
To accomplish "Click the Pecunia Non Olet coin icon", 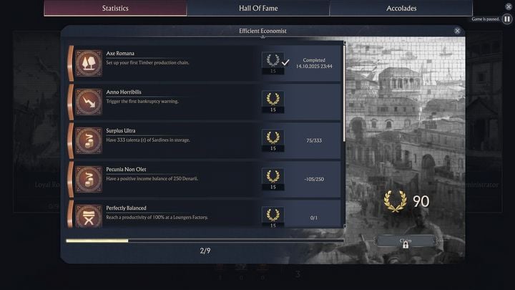I will click(x=89, y=178).
